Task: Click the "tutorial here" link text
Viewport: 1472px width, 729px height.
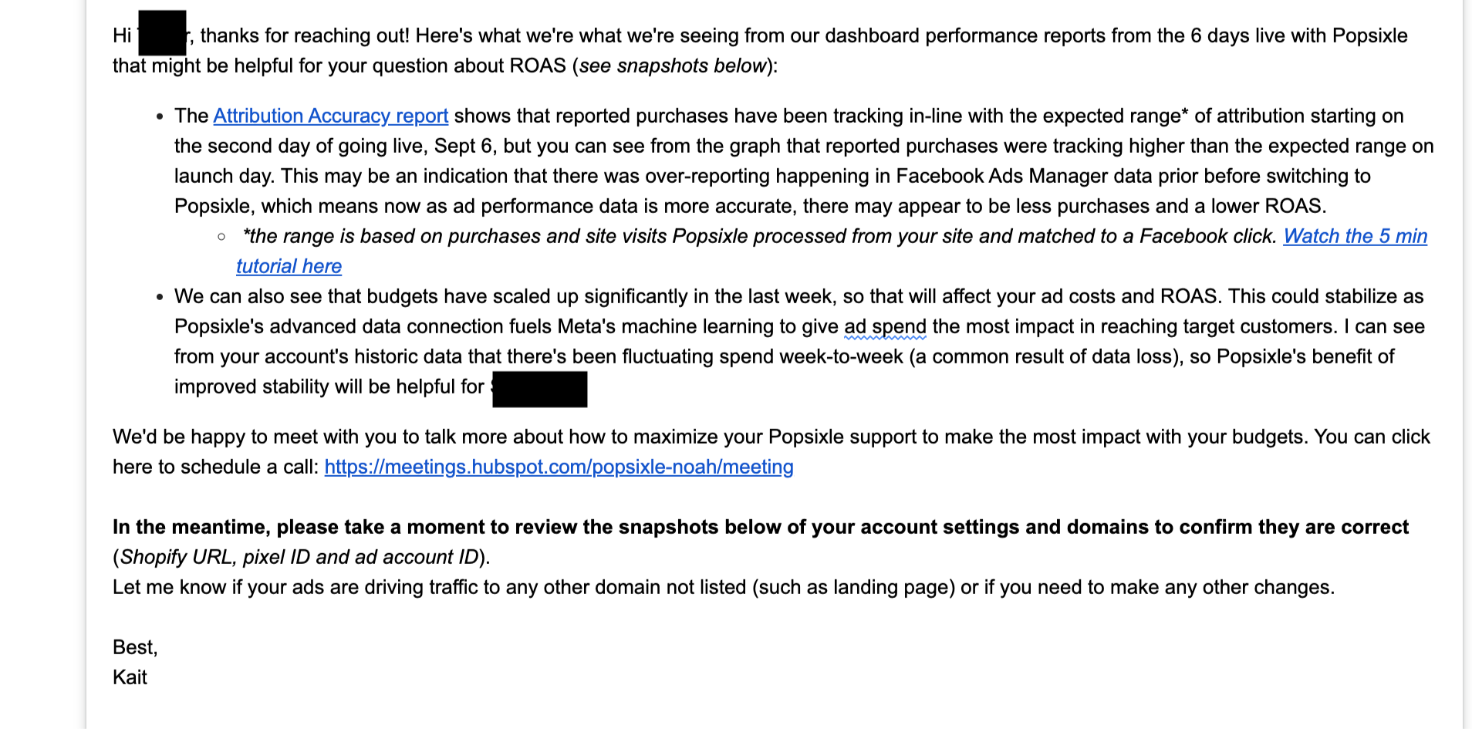Action: [289, 266]
